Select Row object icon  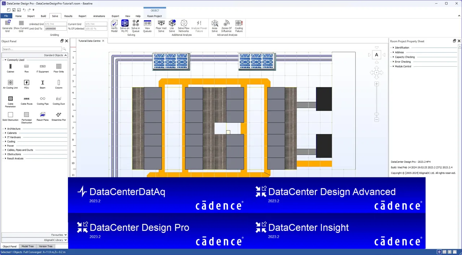(x=26, y=69)
